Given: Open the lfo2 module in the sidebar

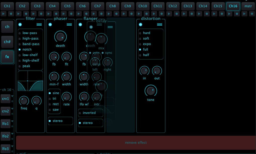Looking at the screenshot, I should tap(6, 136).
